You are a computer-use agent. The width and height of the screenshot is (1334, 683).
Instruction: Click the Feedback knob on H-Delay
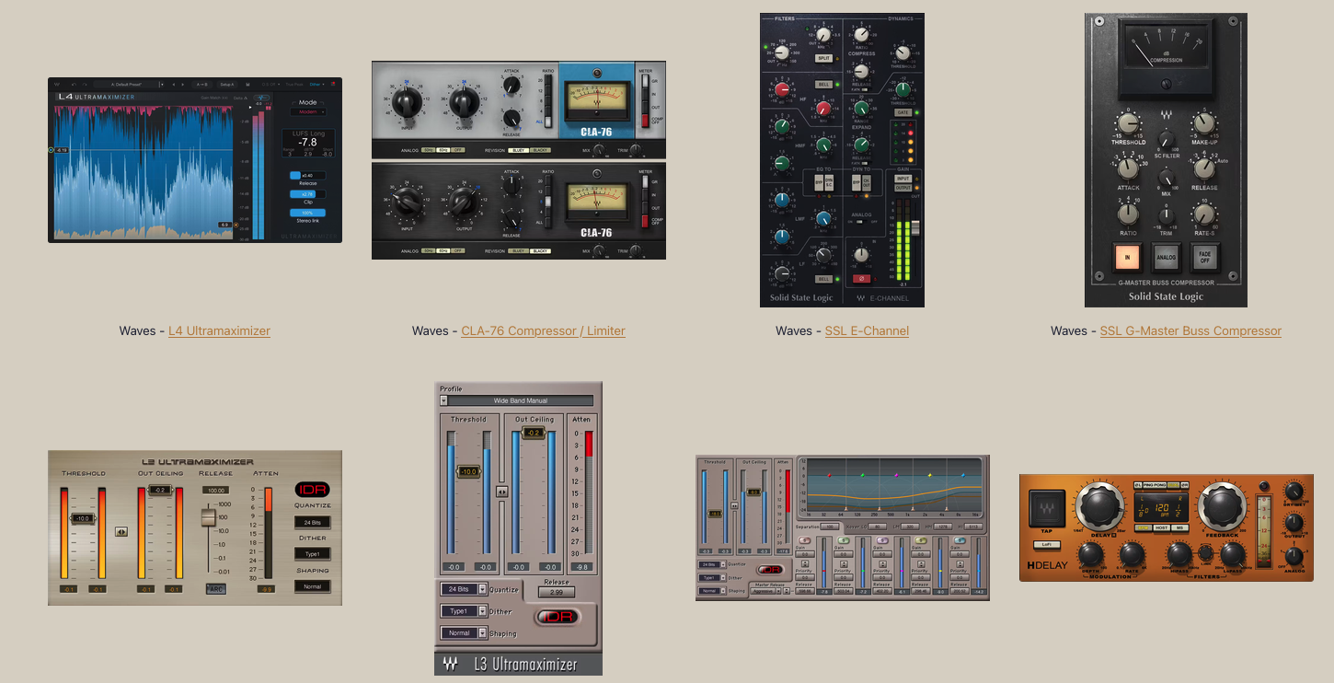[x=1221, y=507]
